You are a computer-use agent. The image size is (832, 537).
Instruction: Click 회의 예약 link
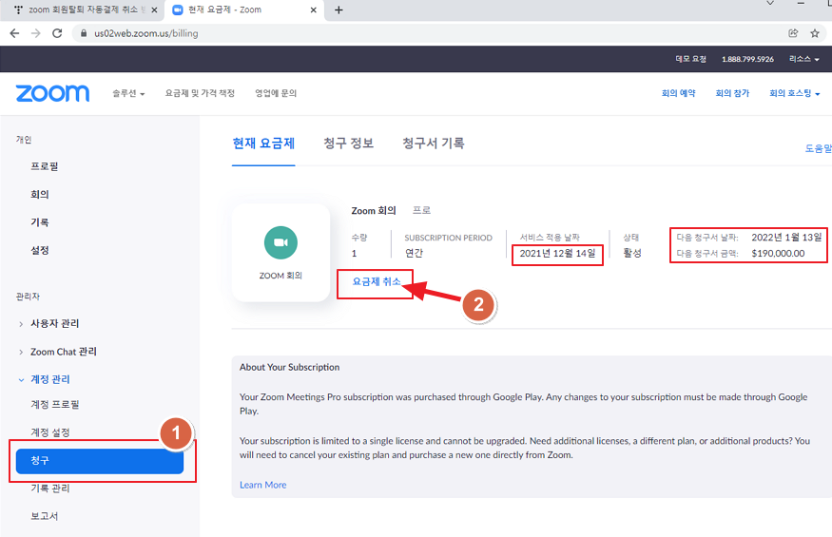click(x=678, y=93)
